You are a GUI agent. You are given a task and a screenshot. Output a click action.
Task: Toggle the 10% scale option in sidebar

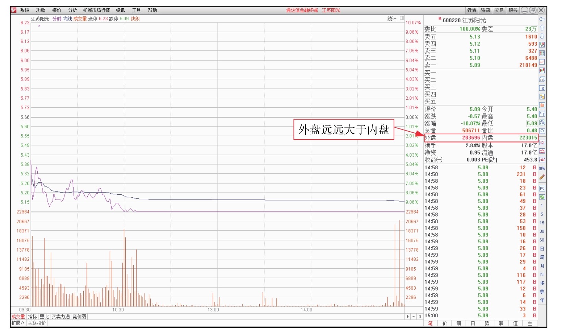coord(542,169)
